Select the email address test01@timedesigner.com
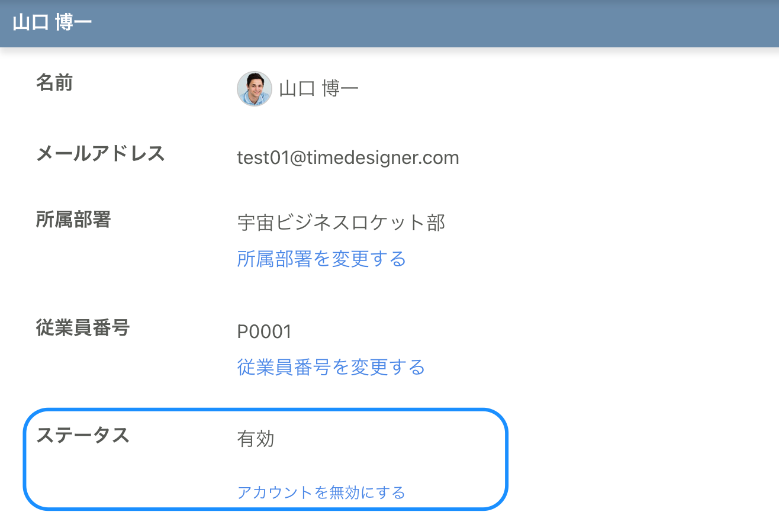779x528 pixels. (348, 157)
